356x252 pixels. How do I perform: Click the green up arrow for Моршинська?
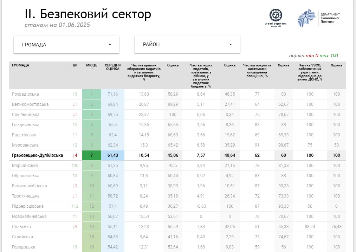(75, 166)
